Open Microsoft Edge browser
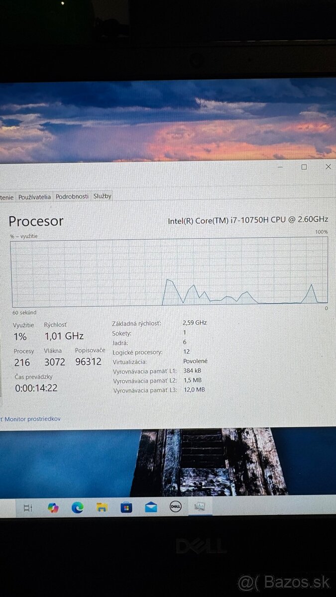 click(77, 507)
